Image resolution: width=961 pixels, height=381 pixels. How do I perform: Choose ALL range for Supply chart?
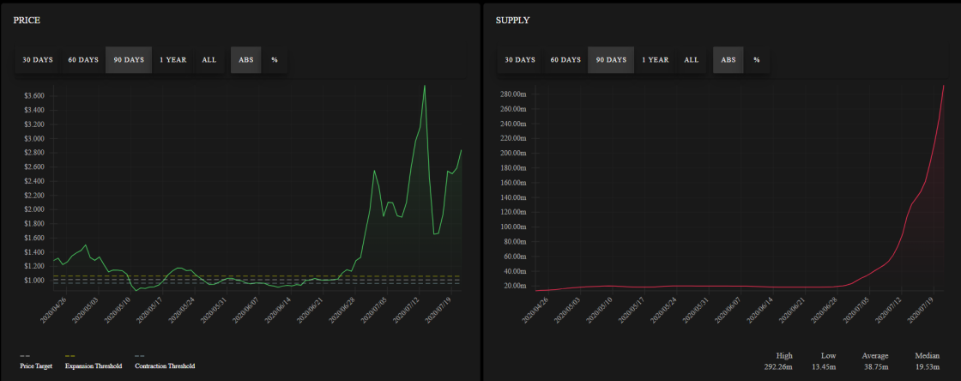692,60
